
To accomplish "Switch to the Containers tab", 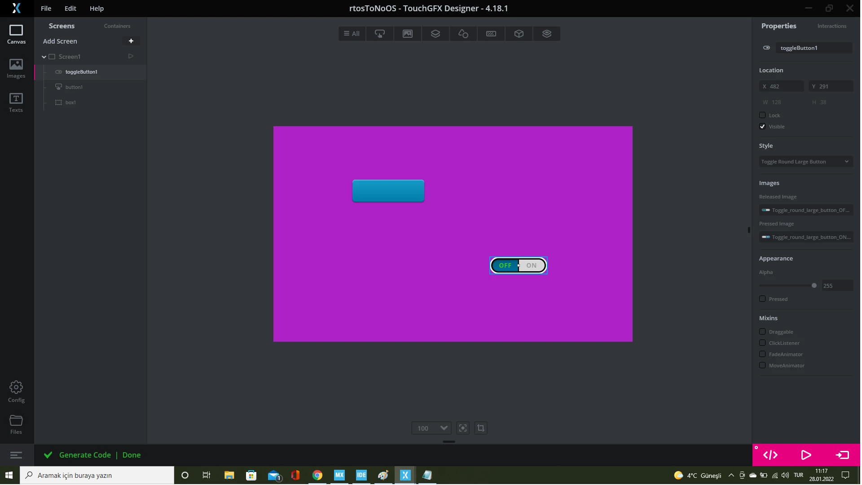I will (117, 26).
